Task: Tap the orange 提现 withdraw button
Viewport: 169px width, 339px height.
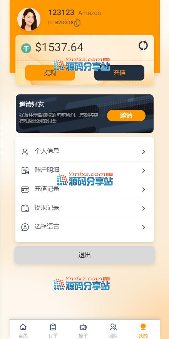Action: point(50,73)
